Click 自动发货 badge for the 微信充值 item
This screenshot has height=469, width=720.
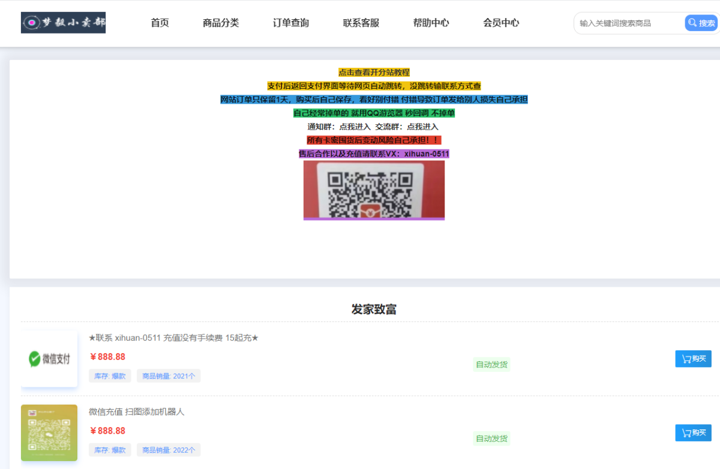[492, 438]
